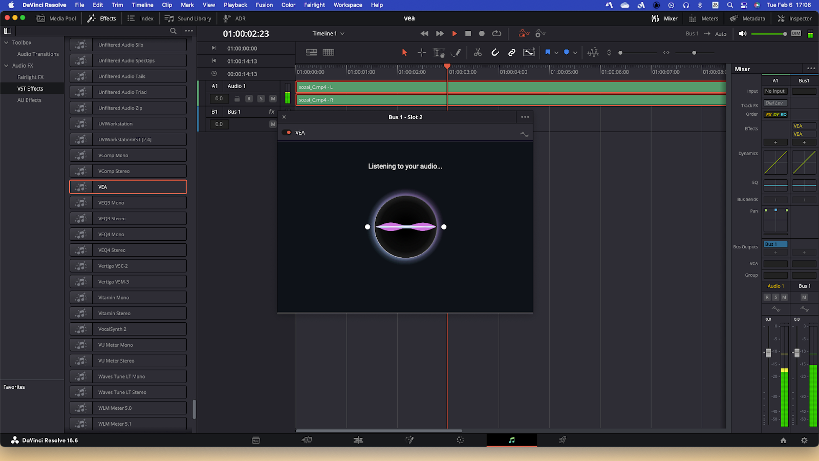Image resolution: width=819 pixels, height=461 pixels.
Task: Rewind playback with the double-left arrows
Action: pyautogui.click(x=424, y=33)
